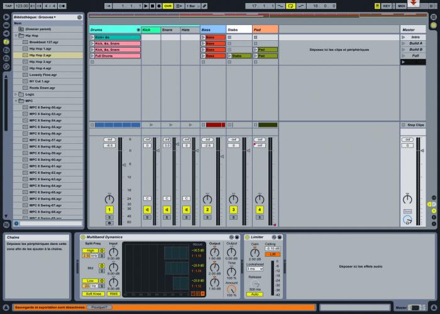
Task: Select the Breakbeat 137.agr groove file
Action: 48,42
